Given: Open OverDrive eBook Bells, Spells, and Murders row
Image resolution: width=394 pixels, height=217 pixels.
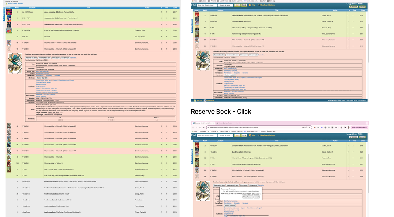Looking at the screenshot, I should coord(93,200).
